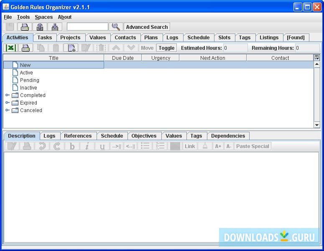Click the Advanced Search button

147,27
